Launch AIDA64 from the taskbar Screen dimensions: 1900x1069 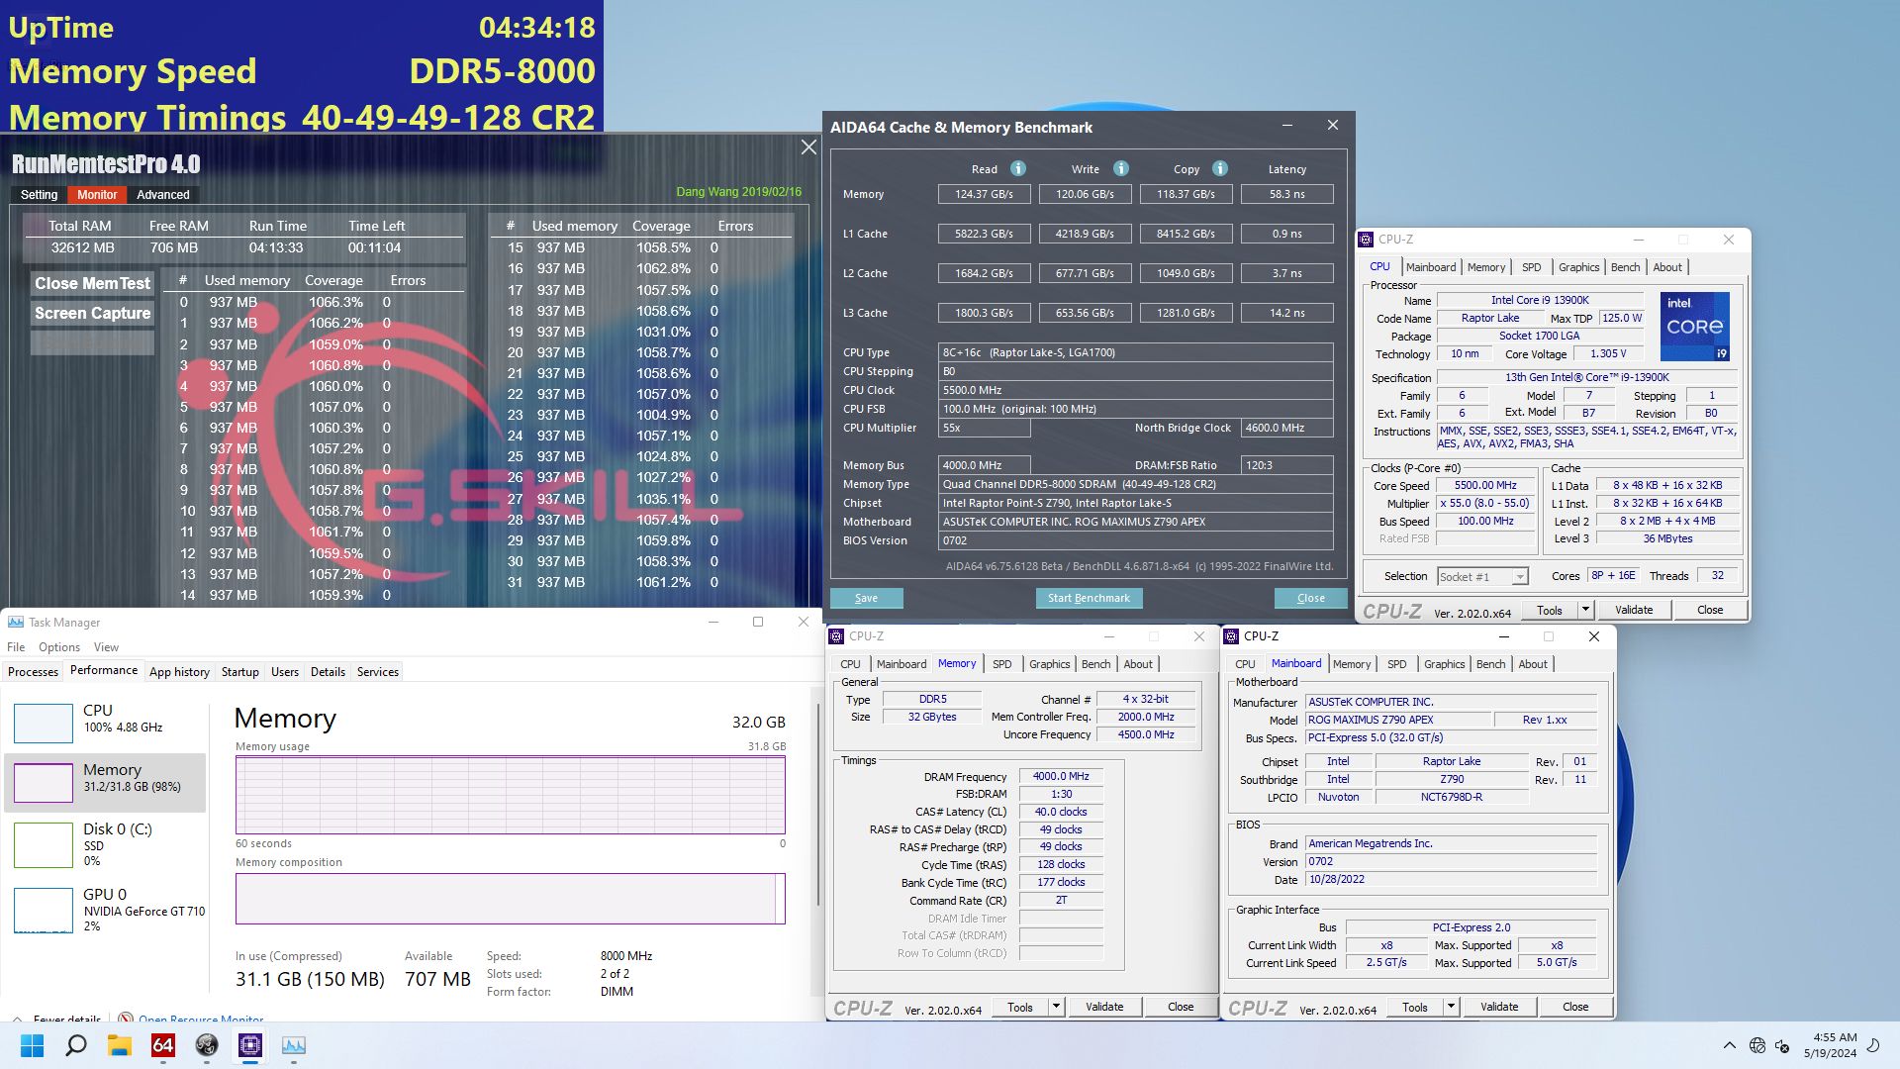[163, 1045]
